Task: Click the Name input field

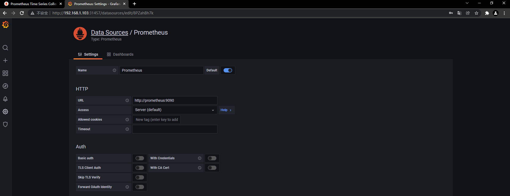Action: pos(162,70)
